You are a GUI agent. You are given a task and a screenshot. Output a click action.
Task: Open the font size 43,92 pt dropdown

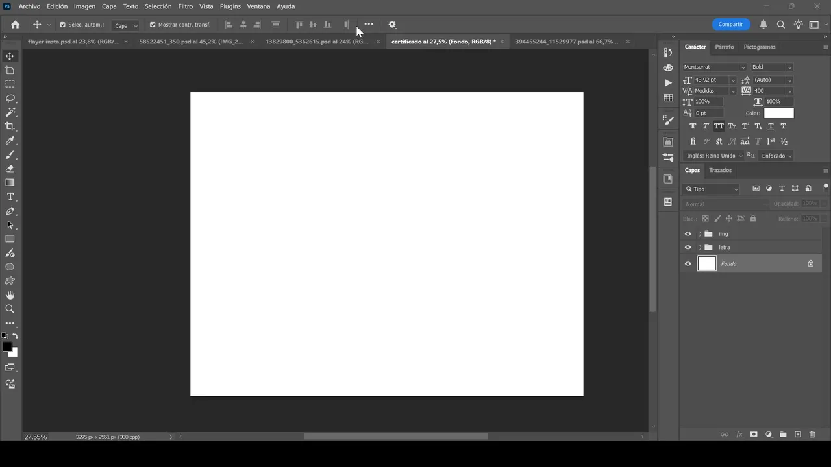733,80
